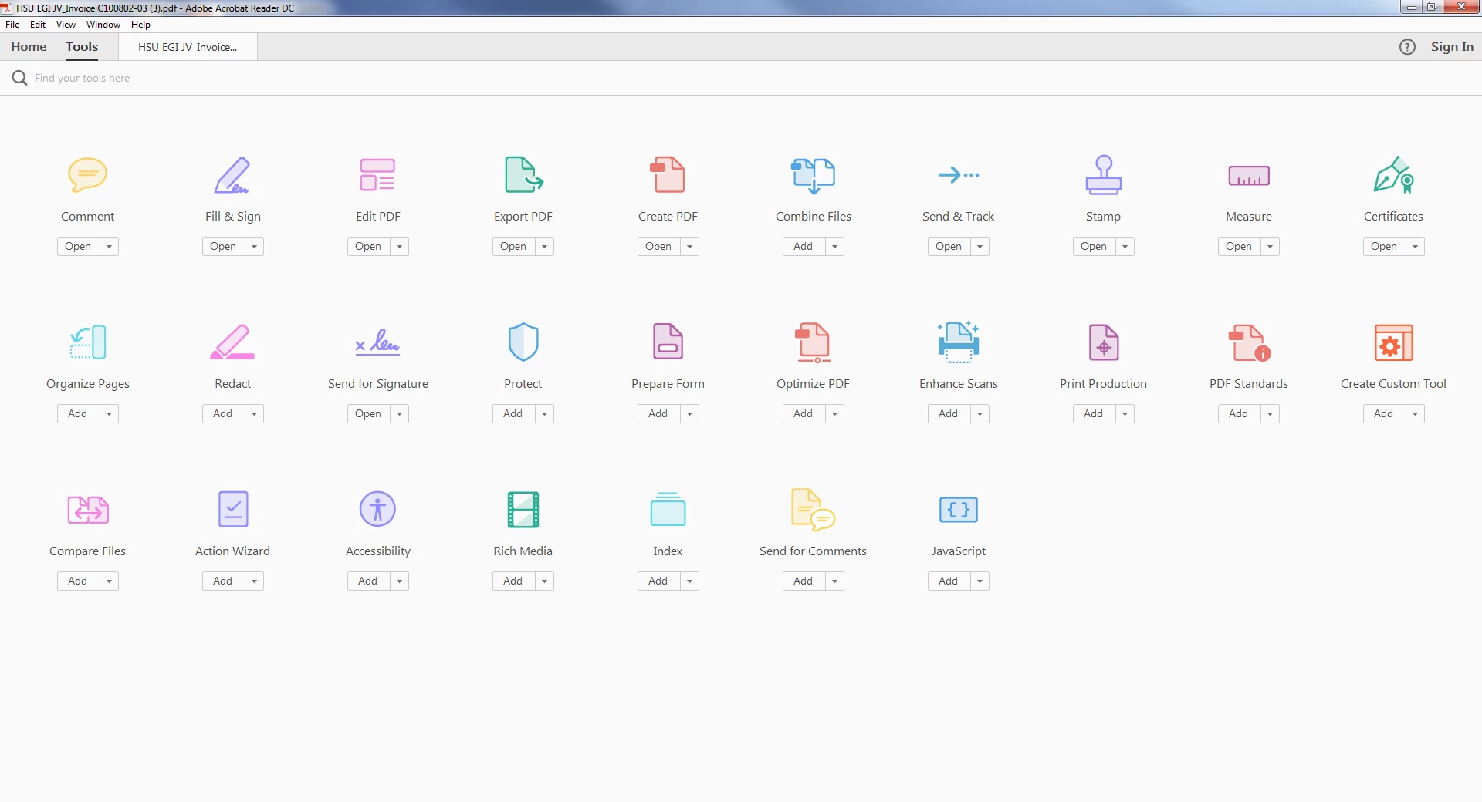
Task: Open the View menu
Action: 66,25
